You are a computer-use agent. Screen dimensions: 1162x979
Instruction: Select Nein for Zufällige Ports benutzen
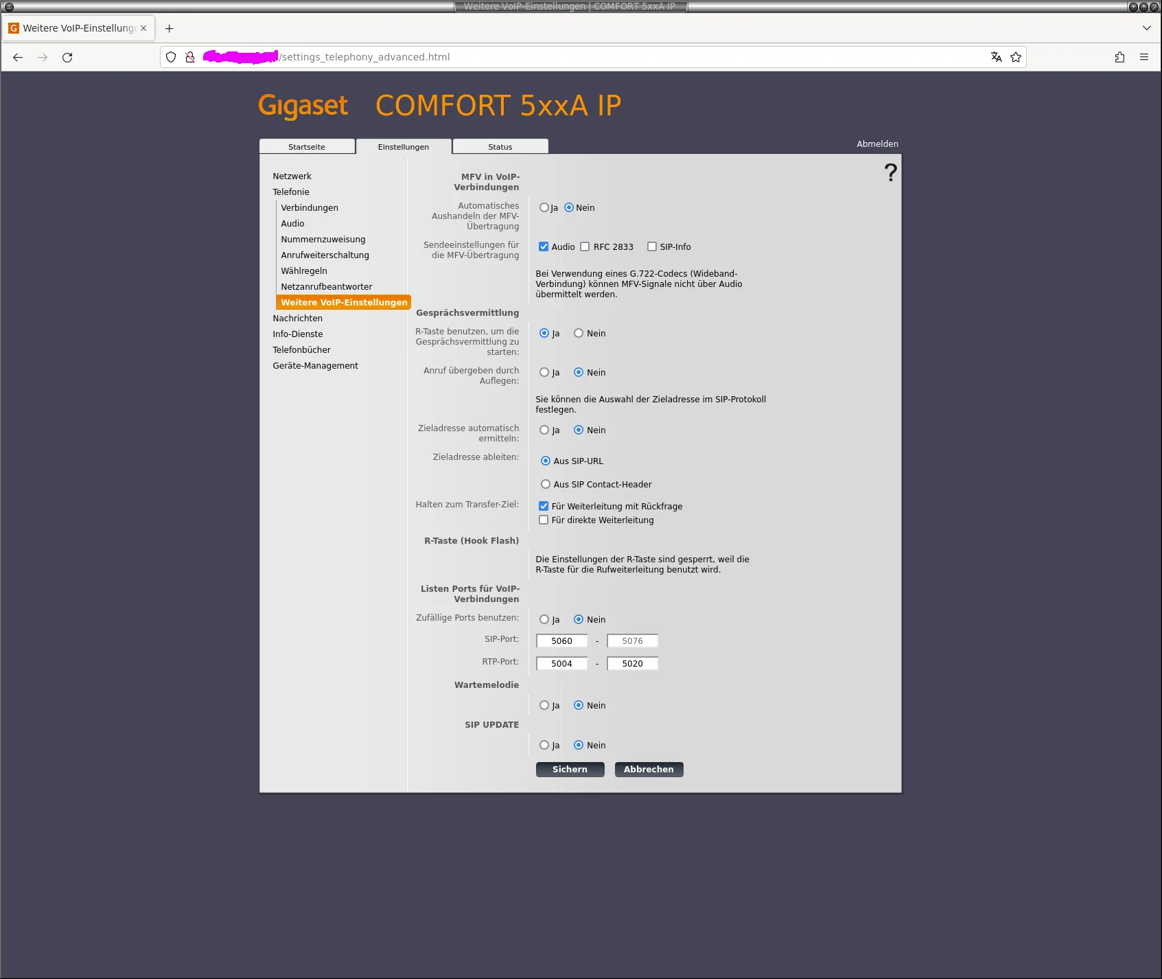tap(579, 619)
